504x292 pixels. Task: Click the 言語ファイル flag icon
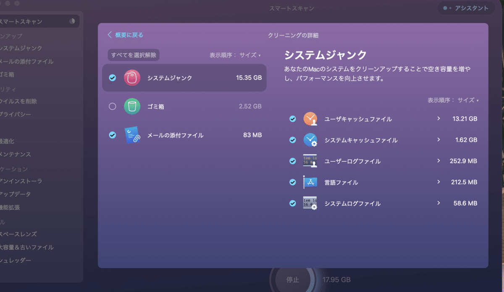click(310, 182)
